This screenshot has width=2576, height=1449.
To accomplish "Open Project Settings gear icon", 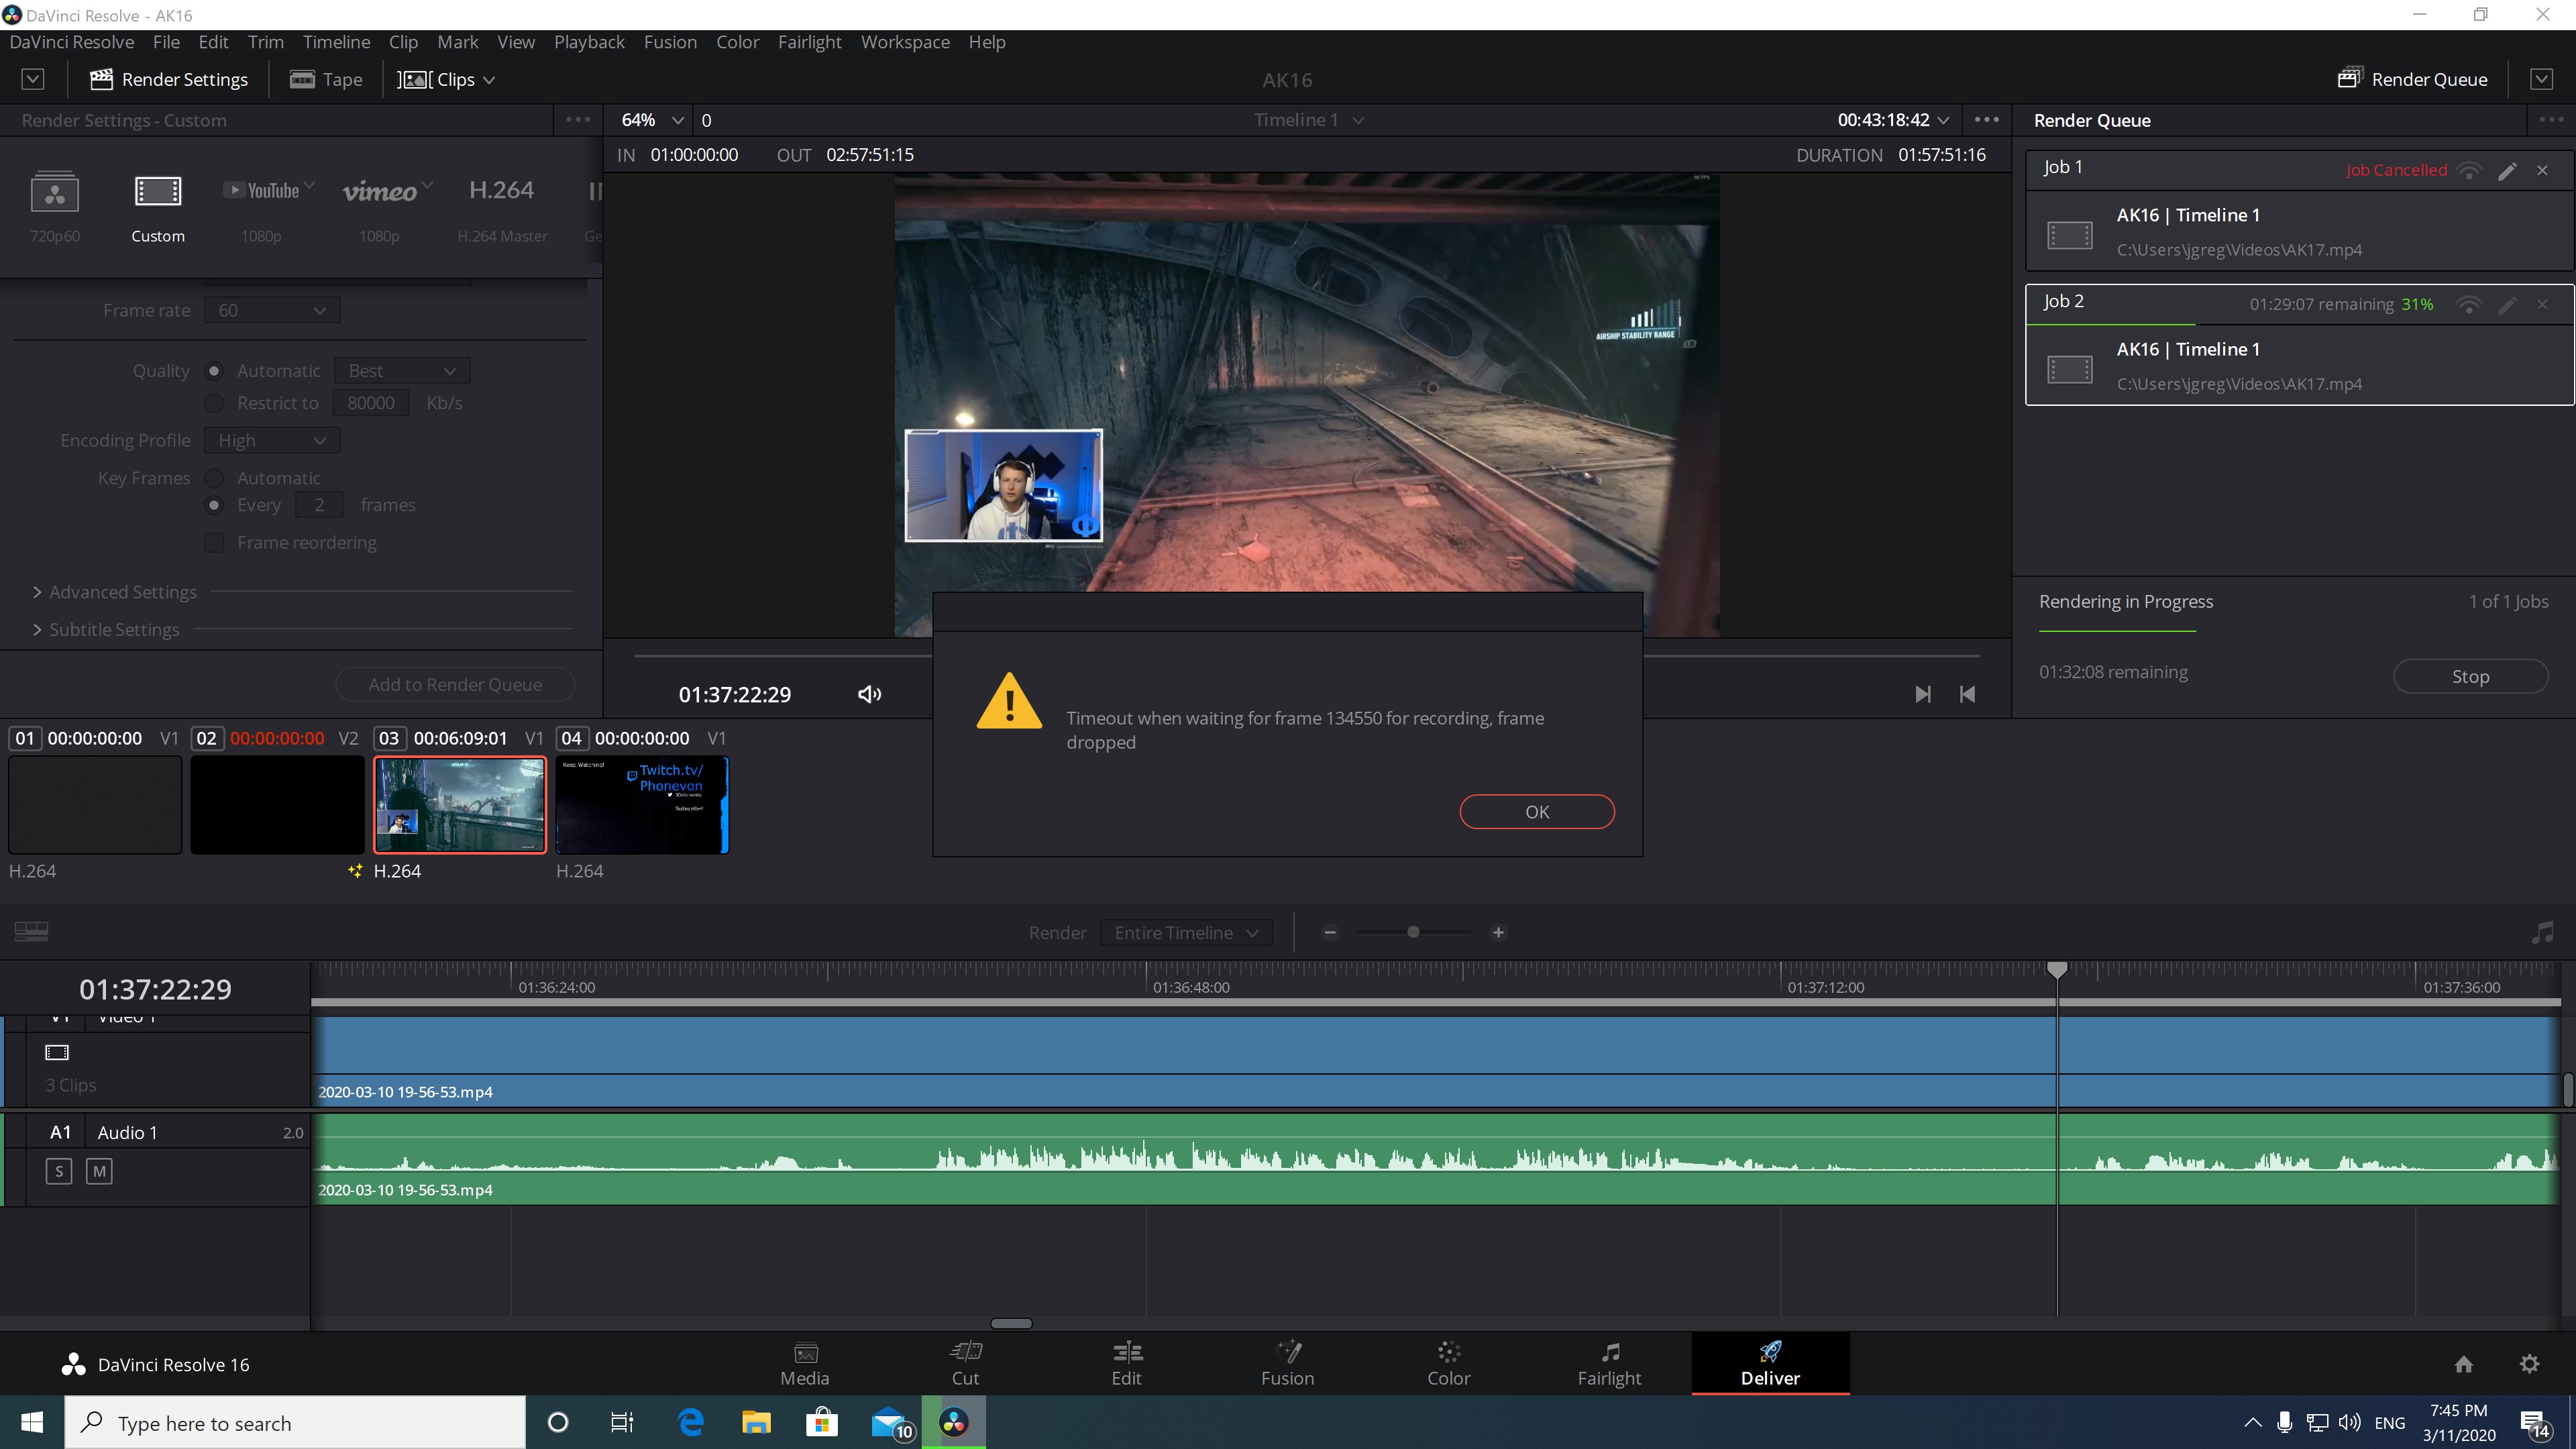I will [2529, 1364].
